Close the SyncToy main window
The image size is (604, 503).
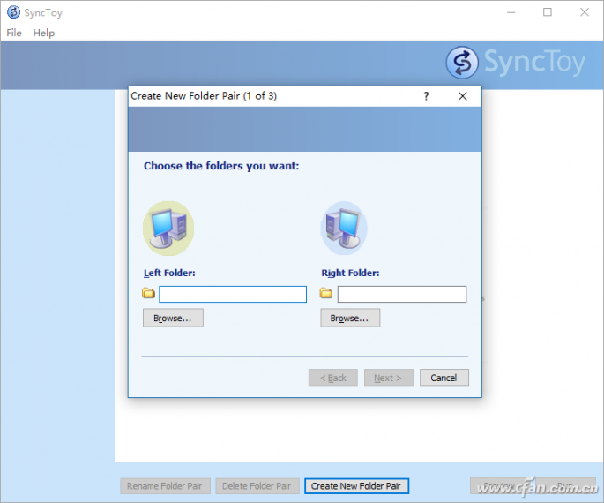point(585,12)
